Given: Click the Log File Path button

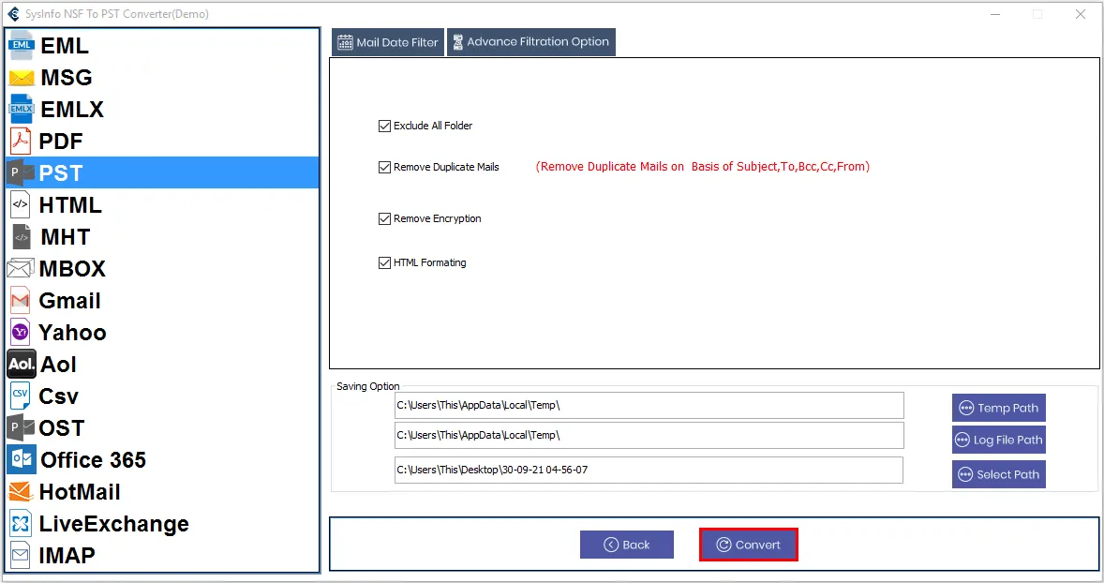Looking at the screenshot, I should pos(998,440).
